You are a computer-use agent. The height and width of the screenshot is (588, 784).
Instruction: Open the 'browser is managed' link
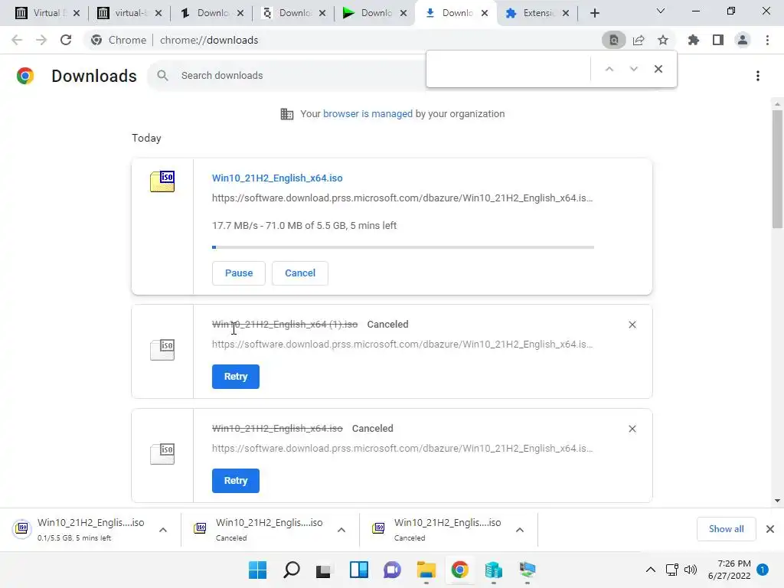click(x=367, y=114)
